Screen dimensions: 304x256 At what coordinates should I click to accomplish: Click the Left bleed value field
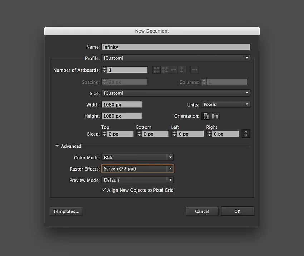point(190,134)
